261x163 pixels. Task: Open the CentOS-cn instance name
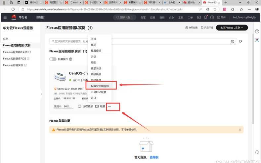pos(78,73)
